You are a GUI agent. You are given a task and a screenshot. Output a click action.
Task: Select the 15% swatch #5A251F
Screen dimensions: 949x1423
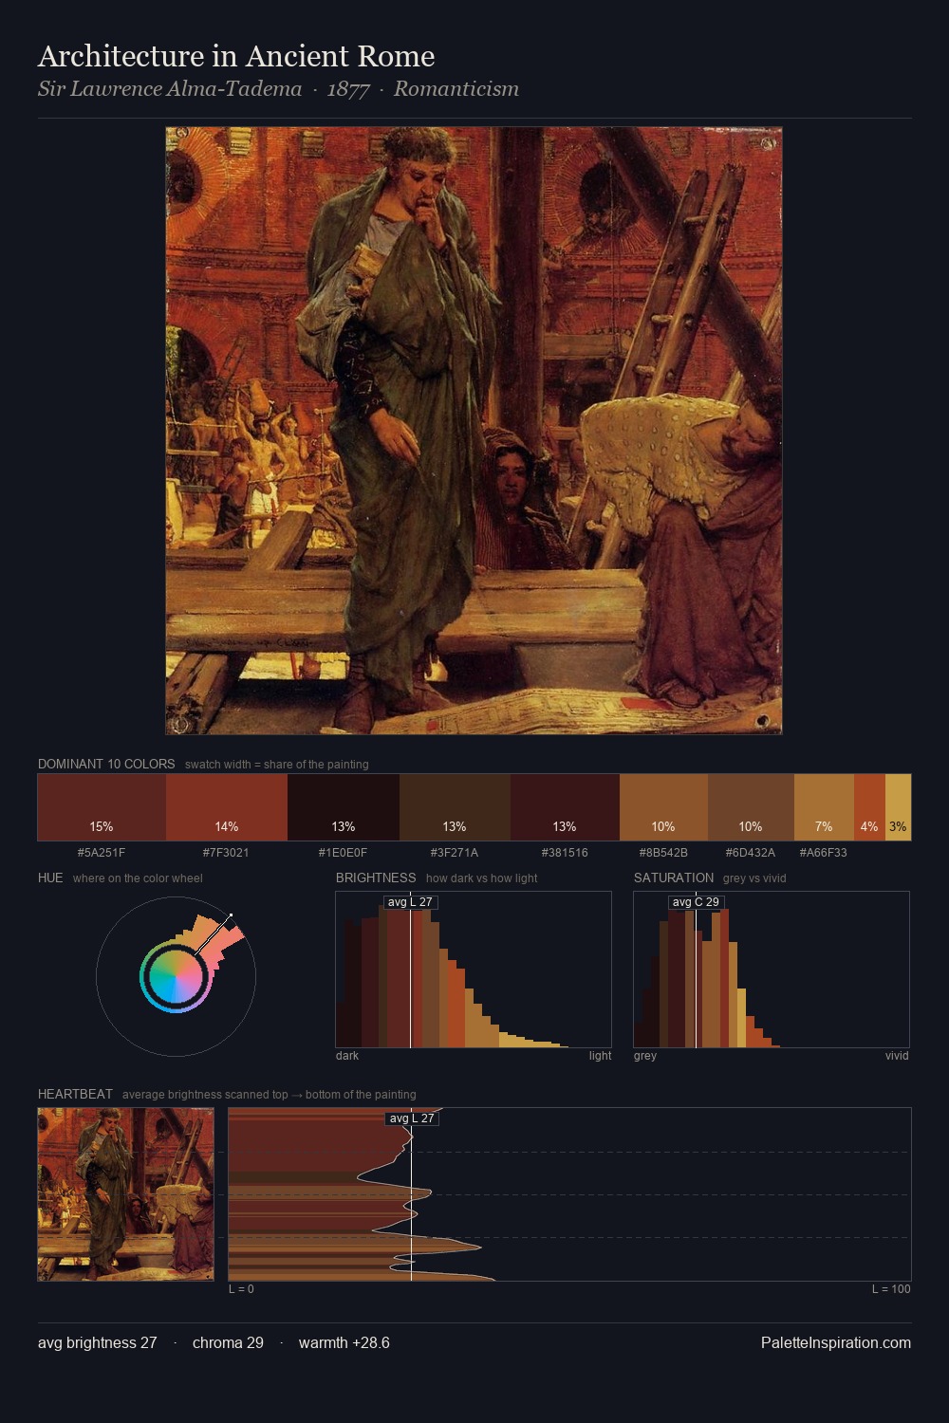(x=102, y=807)
